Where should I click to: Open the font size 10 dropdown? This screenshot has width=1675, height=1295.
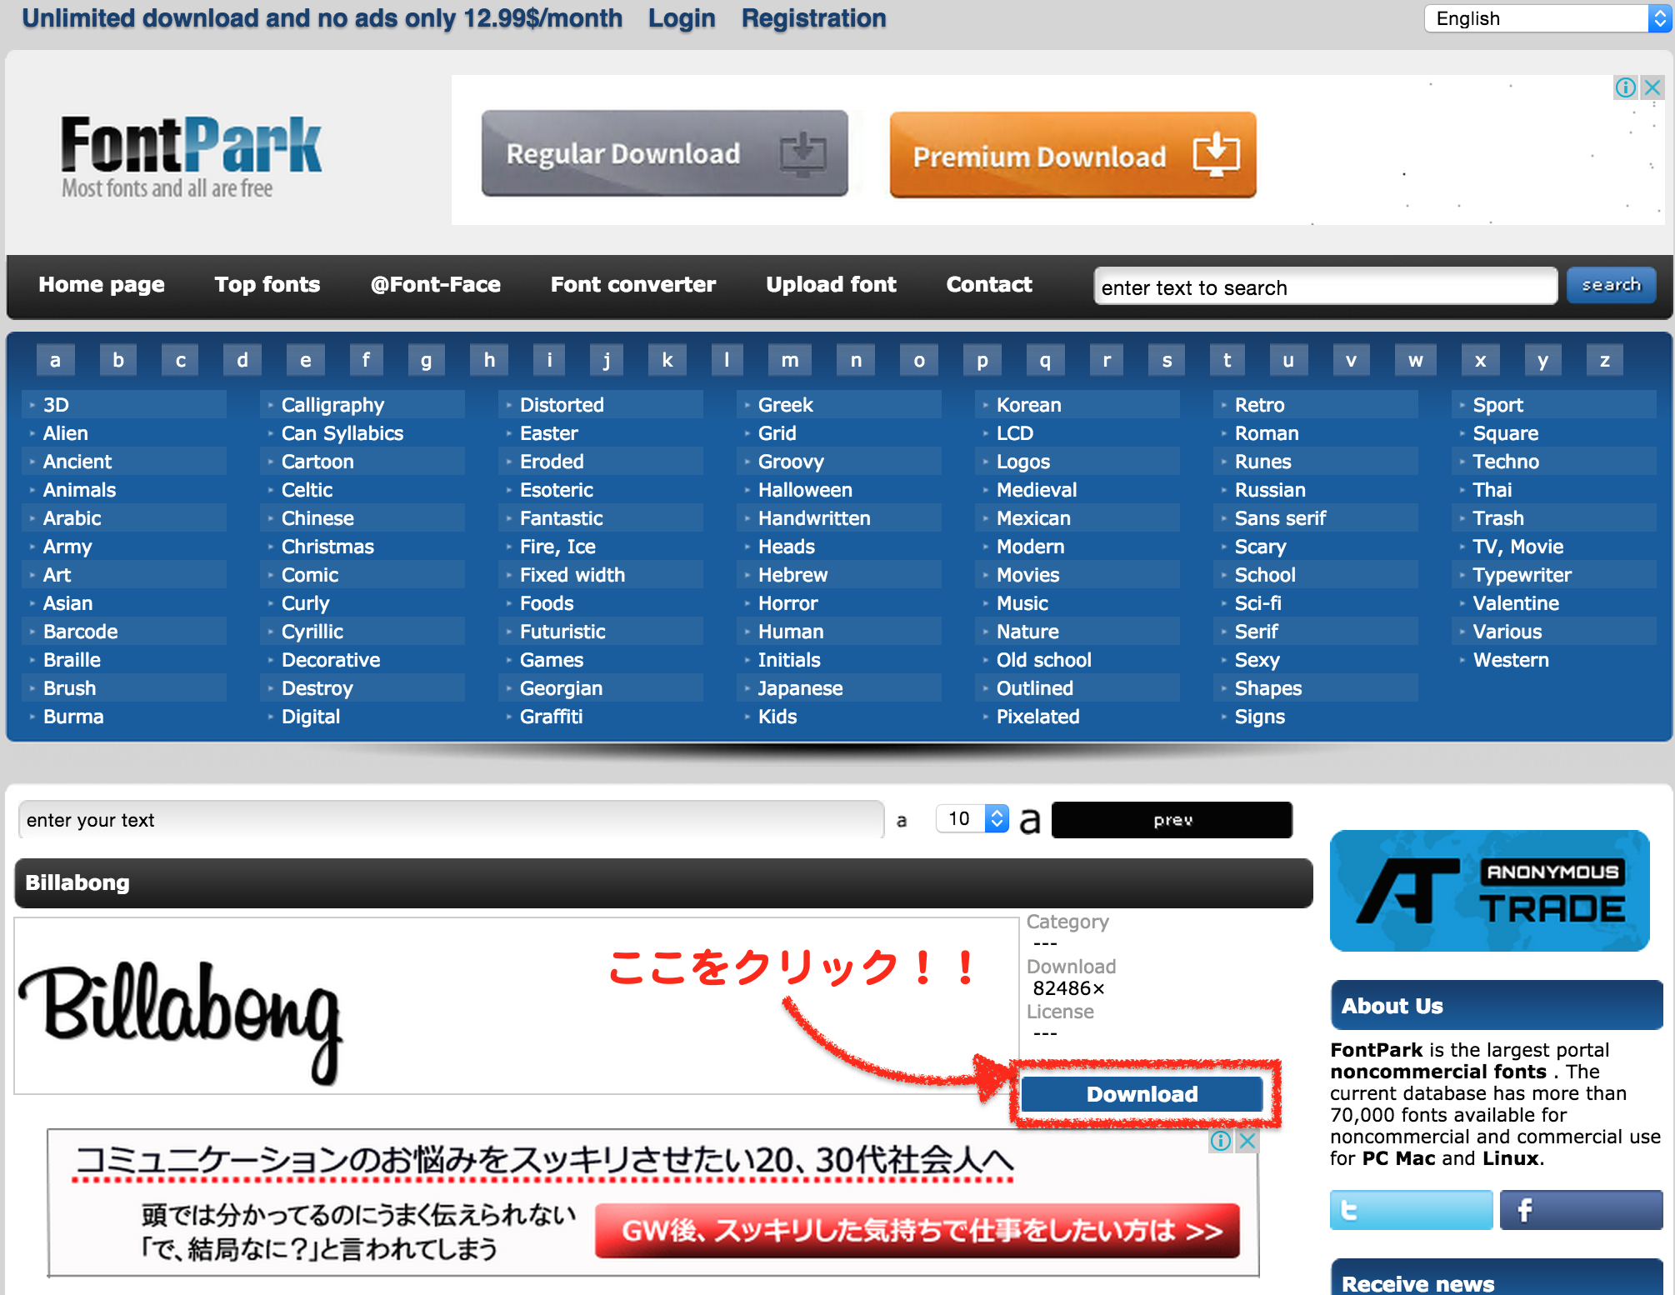[972, 819]
